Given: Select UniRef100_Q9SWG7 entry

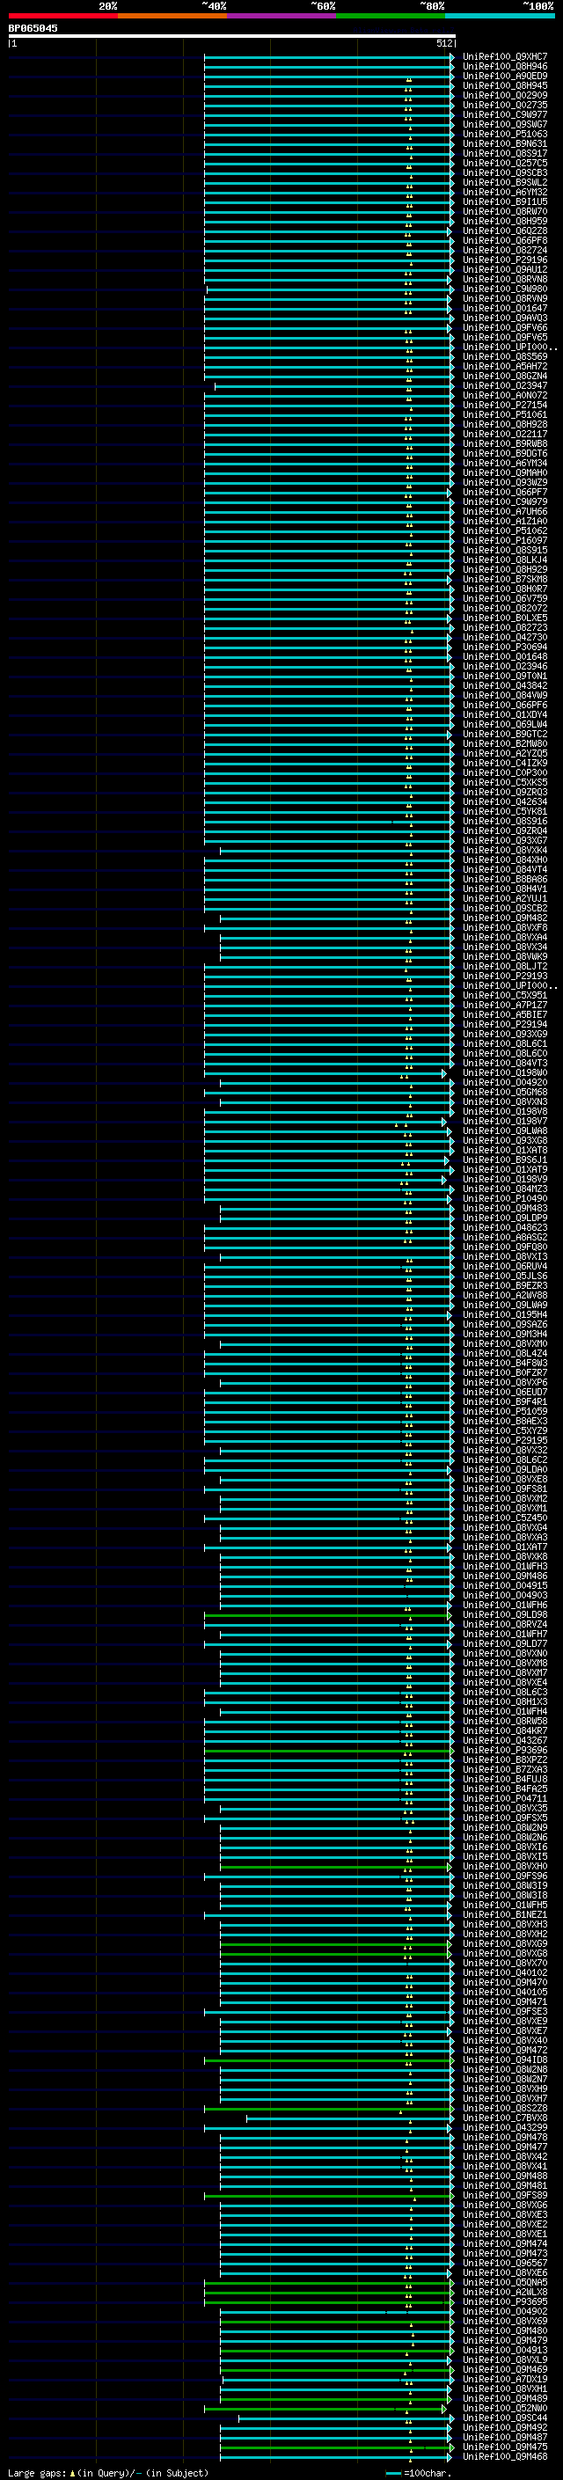Looking at the screenshot, I should [505, 124].
